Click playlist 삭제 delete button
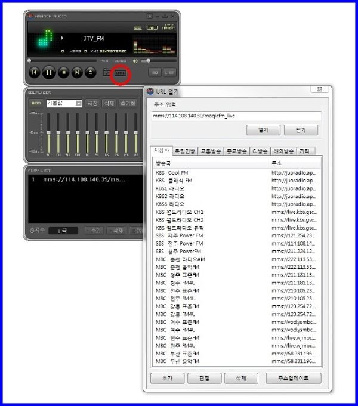Screen dimensions: 358x406 [x=116, y=230]
